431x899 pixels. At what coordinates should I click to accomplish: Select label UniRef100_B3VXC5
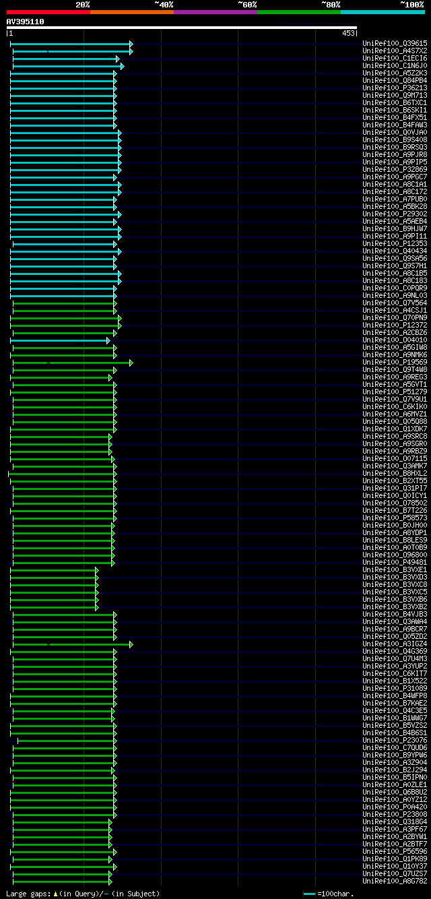[395, 592]
